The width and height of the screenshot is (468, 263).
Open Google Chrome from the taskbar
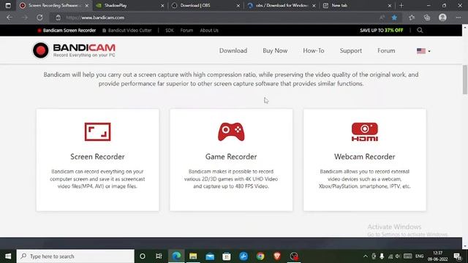260,256
